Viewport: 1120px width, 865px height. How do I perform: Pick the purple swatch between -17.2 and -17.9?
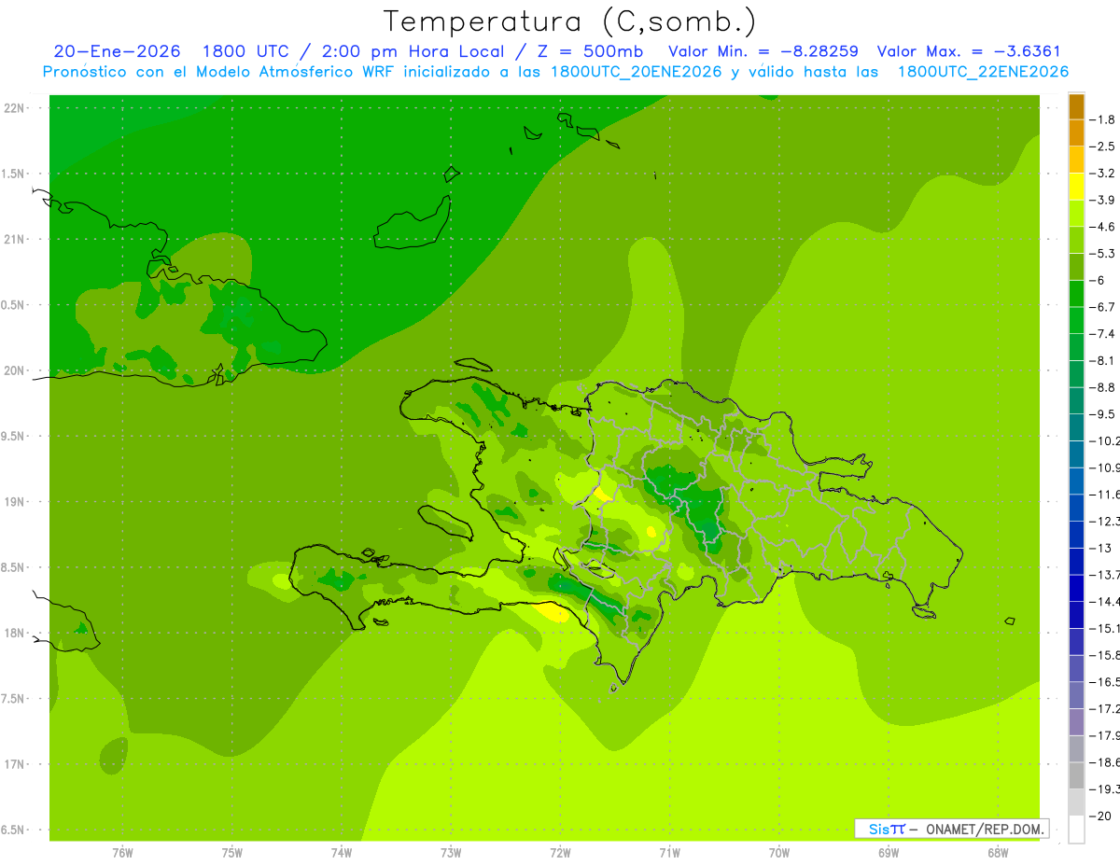coord(1076,722)
